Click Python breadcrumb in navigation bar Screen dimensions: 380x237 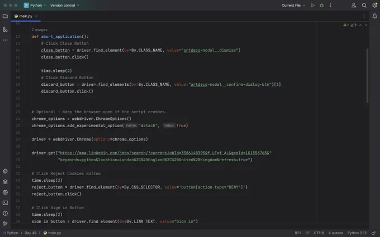coord(11,233)
